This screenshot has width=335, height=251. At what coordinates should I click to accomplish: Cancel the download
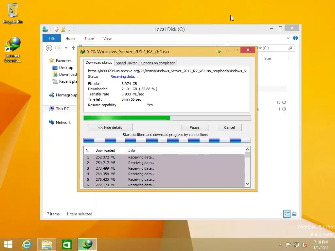[x=230, y=127]
